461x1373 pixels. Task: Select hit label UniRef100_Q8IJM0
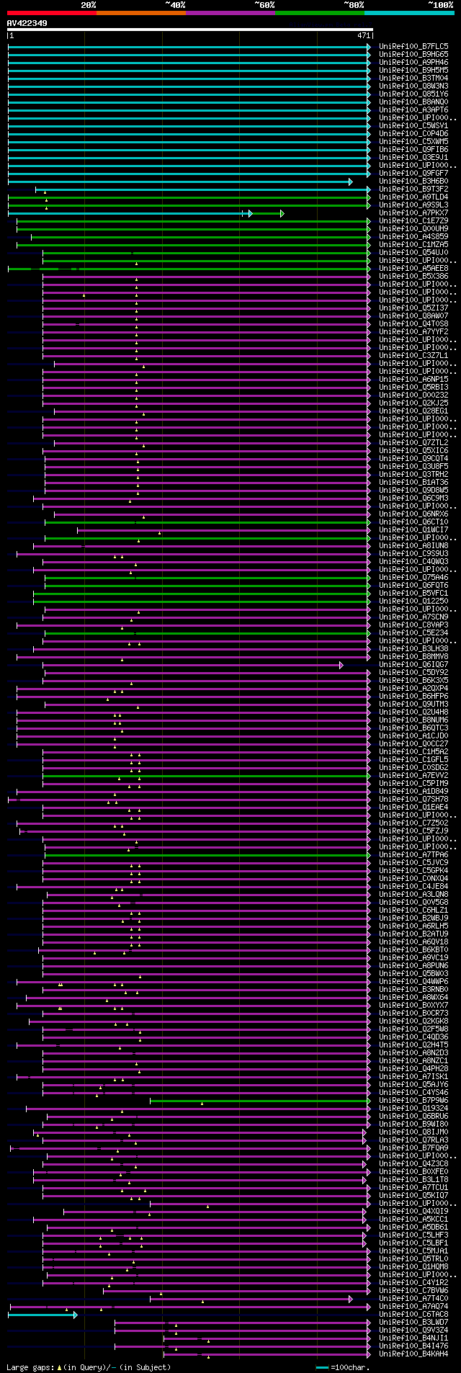tap(413, 1132)
